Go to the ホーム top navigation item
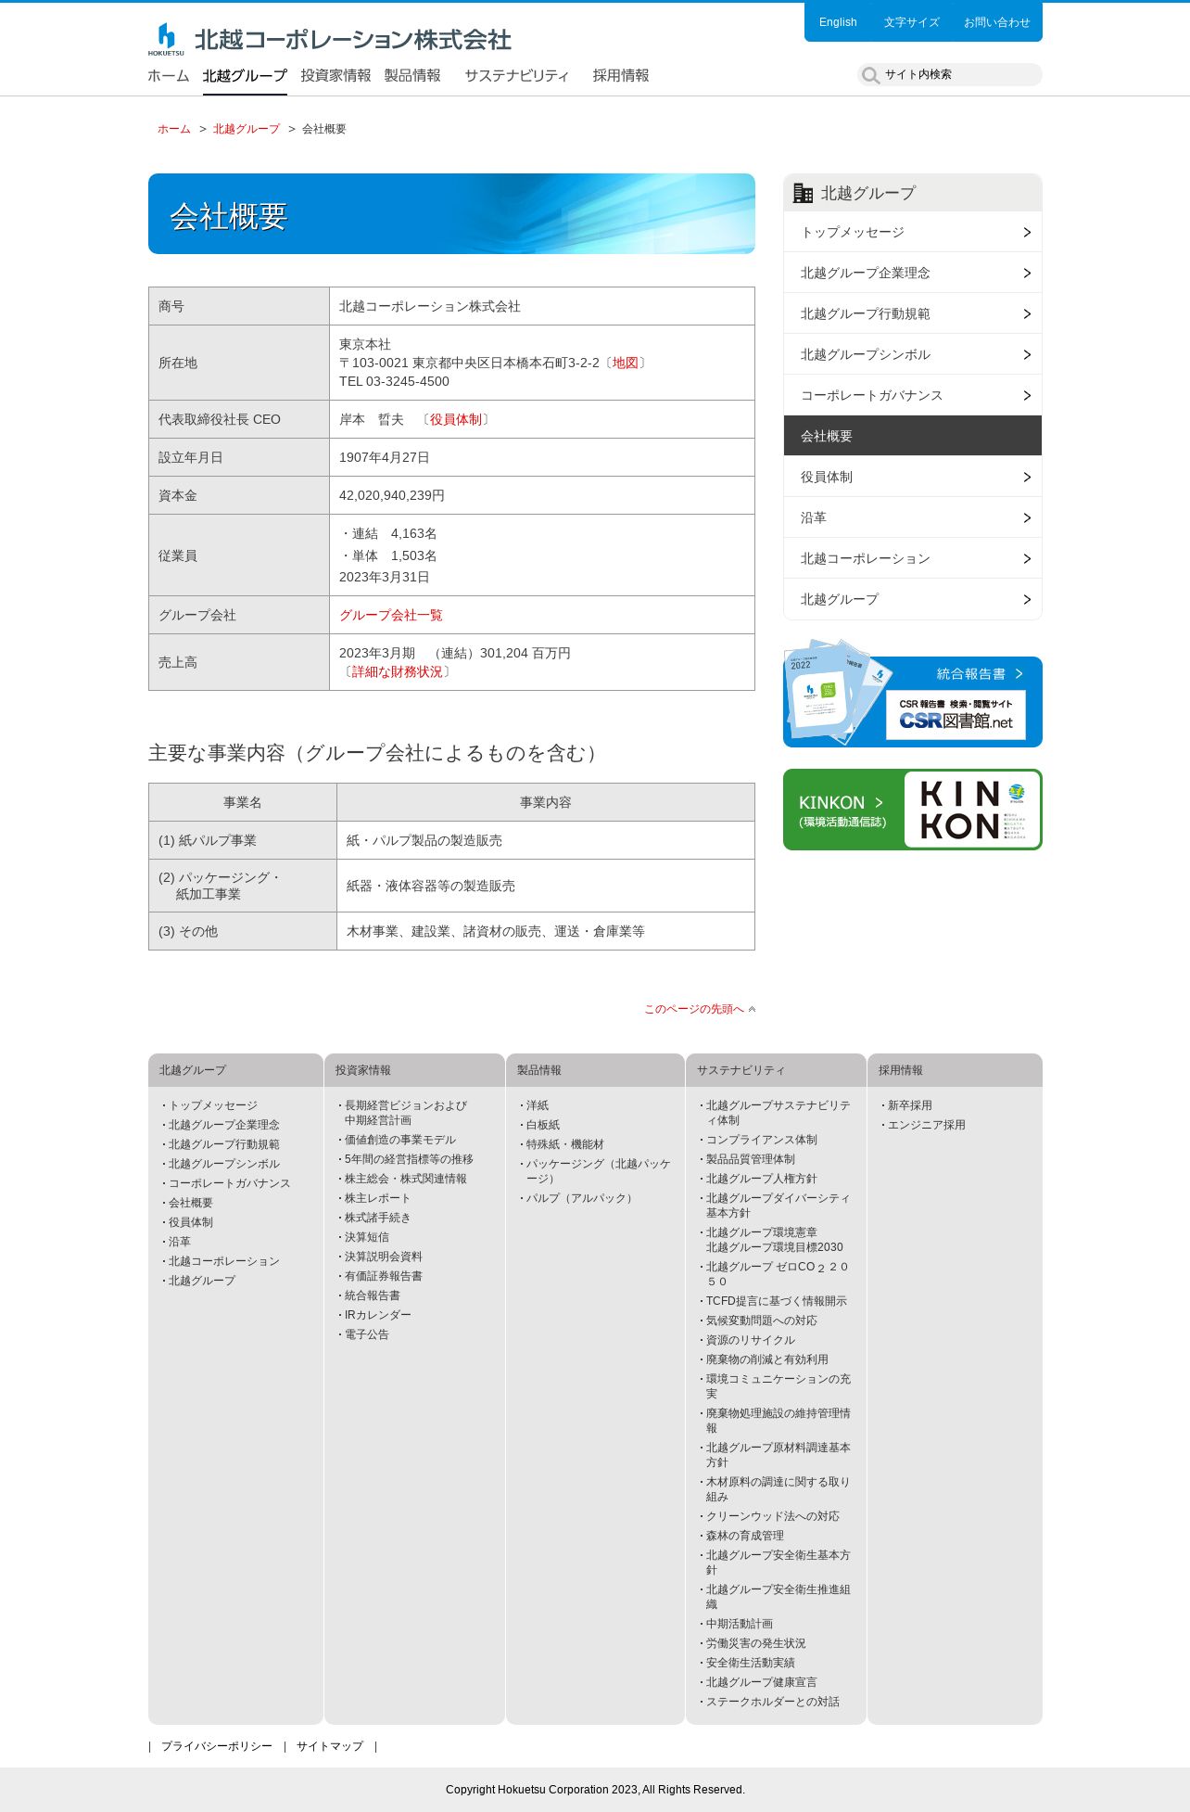Image resolution: width=1190 pixels, height=1812 pixels. point(169,76)
